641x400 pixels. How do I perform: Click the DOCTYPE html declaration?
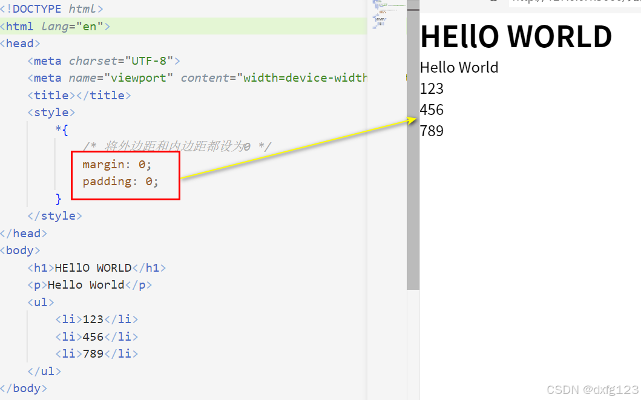[x=51, y=8]
